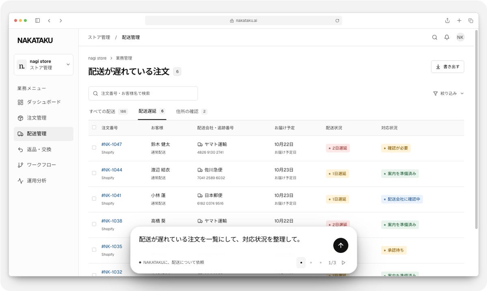Click the 確認が必要 status badge

coord(396,148)
